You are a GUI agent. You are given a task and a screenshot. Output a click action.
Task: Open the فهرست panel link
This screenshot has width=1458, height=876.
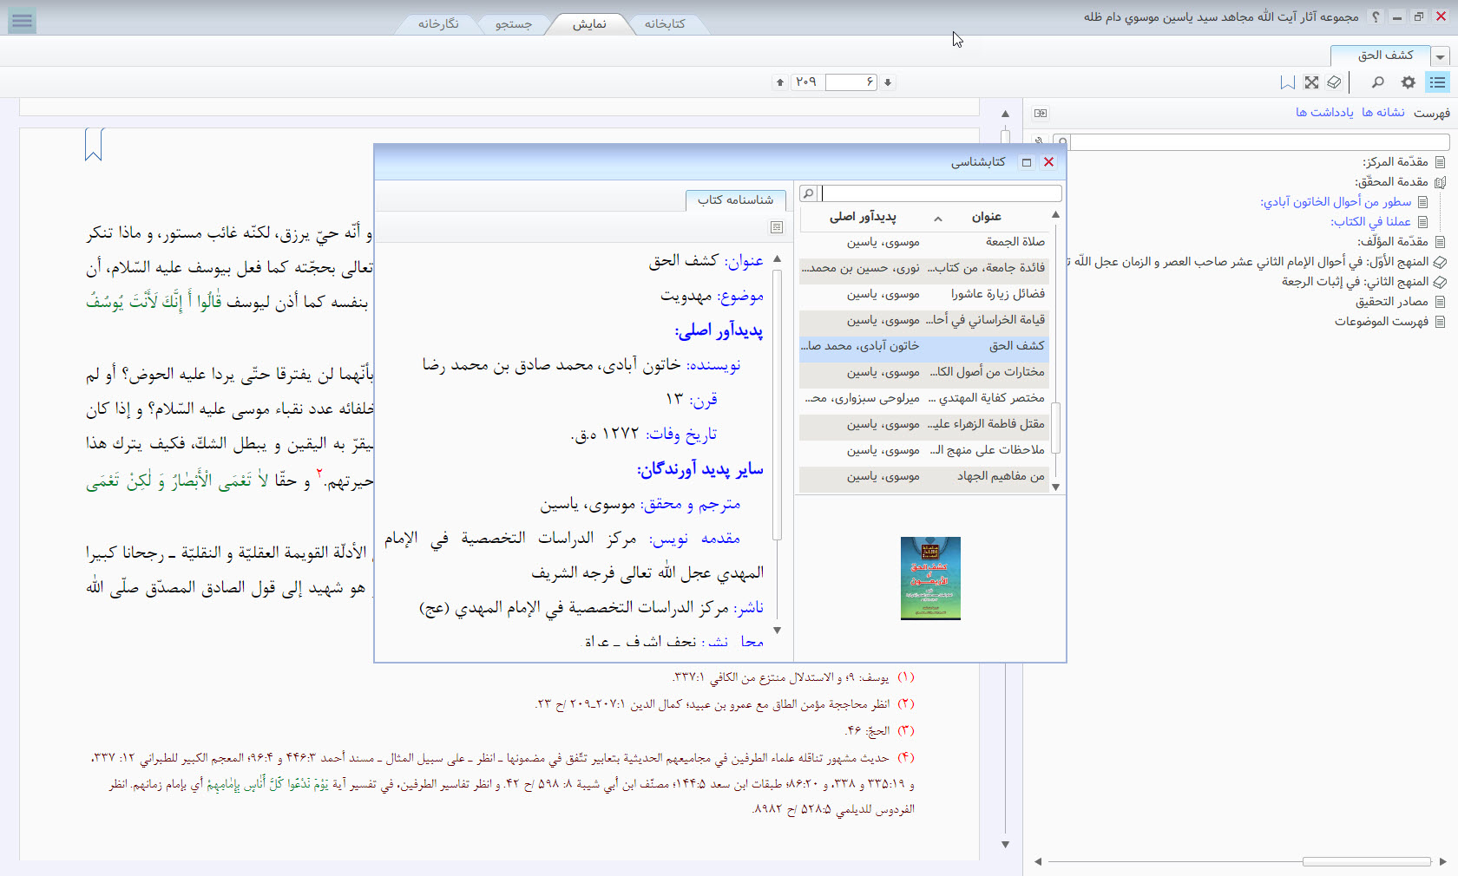(x=1432, y=113)
